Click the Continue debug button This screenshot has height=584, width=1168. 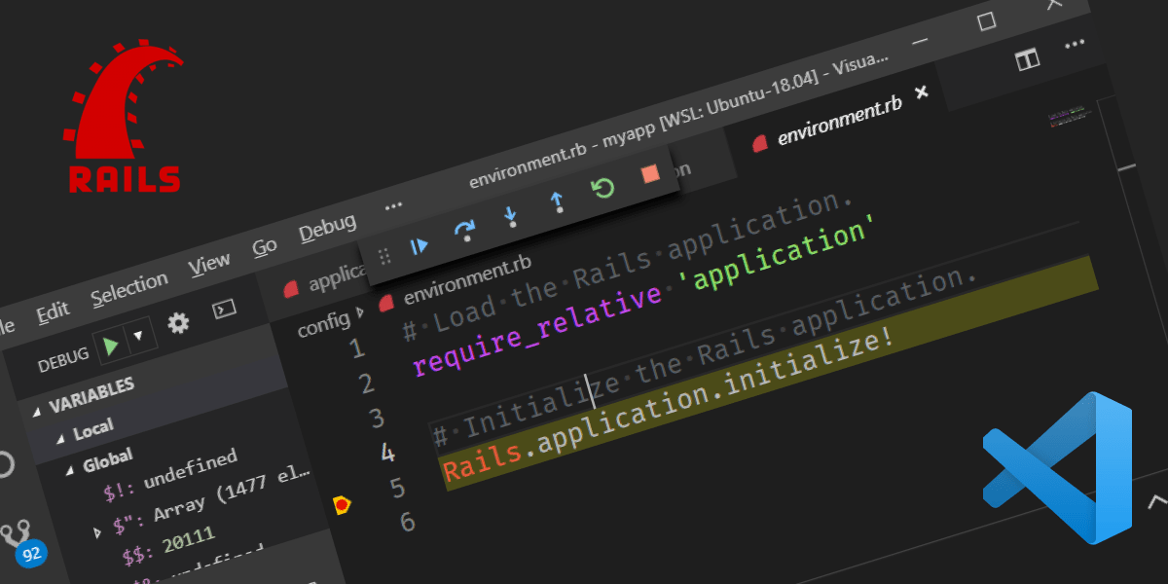point(419,246)
